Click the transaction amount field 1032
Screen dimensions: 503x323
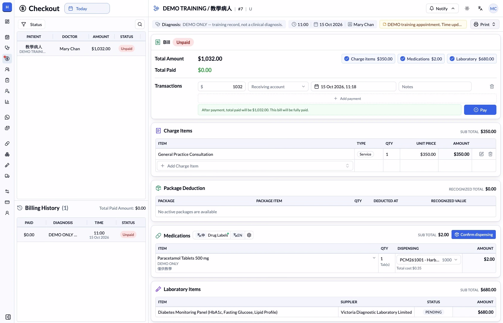(x=222, y=86)
